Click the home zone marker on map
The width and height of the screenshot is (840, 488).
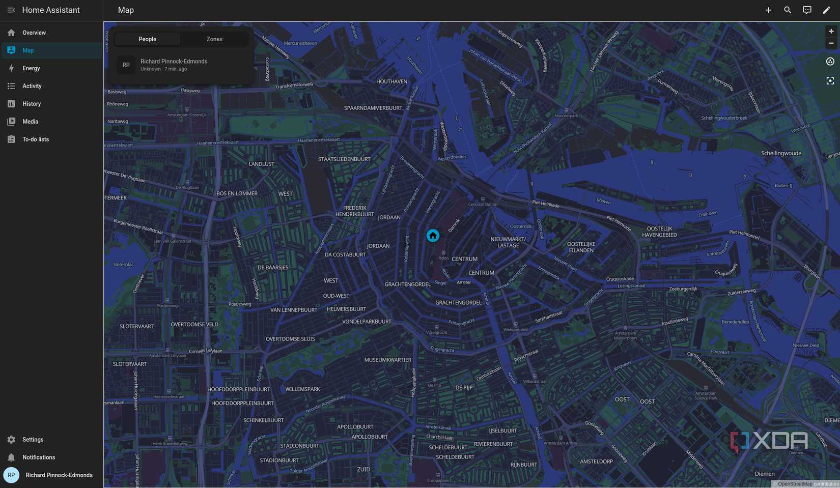click(x=433, y=236)
